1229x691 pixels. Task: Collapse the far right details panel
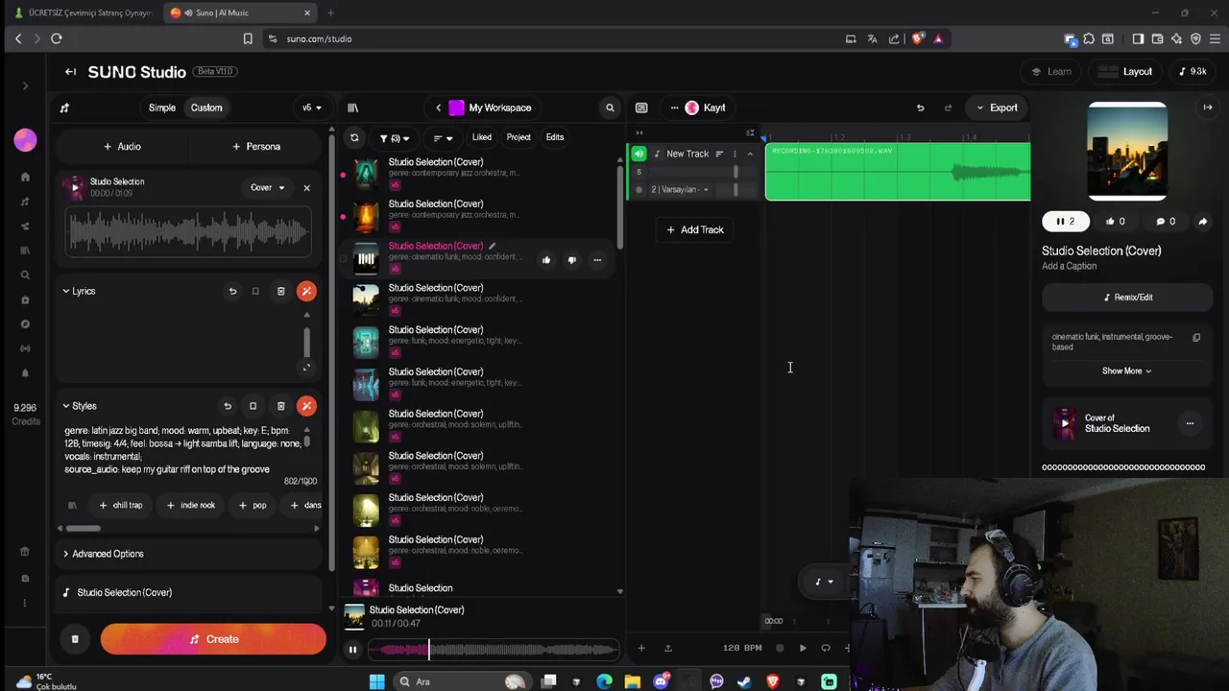click(1208, 107)
